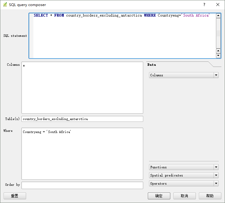The width and height of the screenshot is (225, 203).
Task: Click the SQL statement scrollbar track handle
Action: 218,33
